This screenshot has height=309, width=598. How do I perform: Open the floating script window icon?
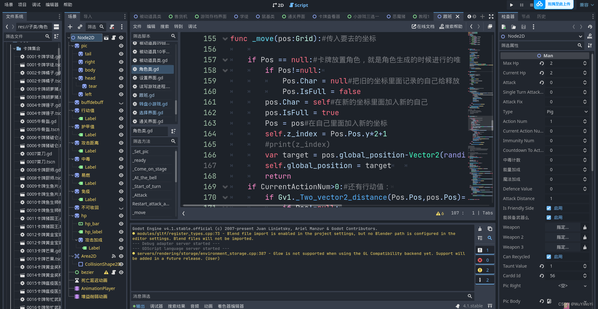coord(490,27)
